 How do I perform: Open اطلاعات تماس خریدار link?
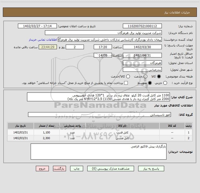[x=43, y=40]
